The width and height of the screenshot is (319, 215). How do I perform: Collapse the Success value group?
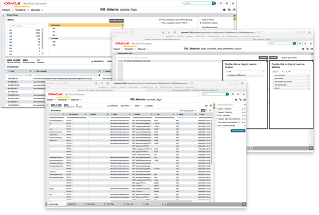pyautogui.click(x=50, y=38)
